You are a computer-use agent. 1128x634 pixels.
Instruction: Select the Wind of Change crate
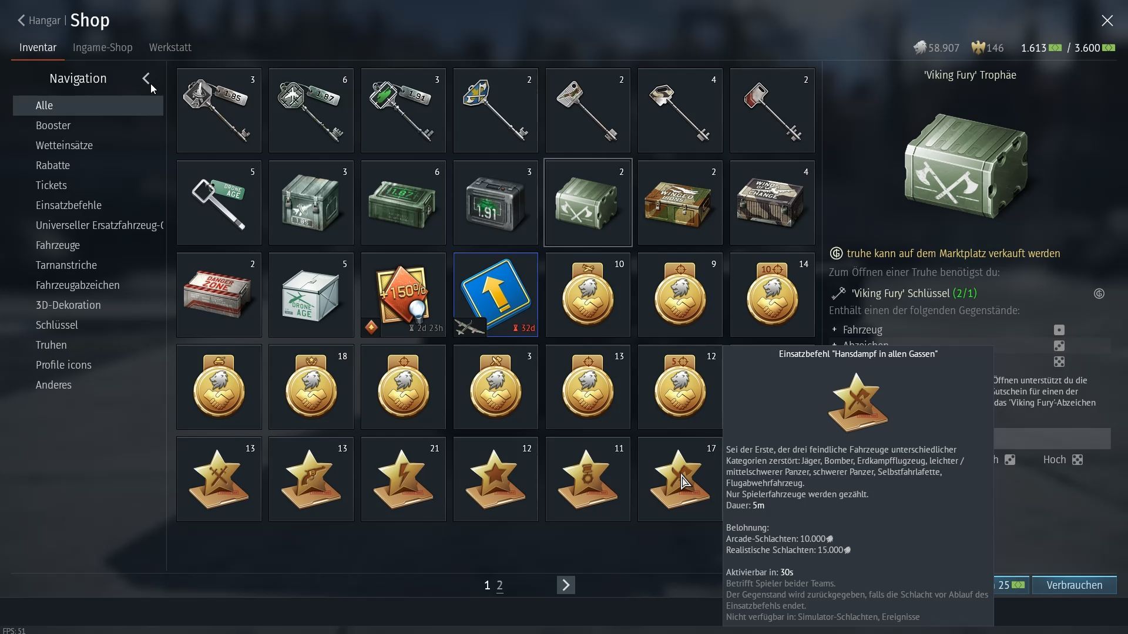tap(772, 203)
